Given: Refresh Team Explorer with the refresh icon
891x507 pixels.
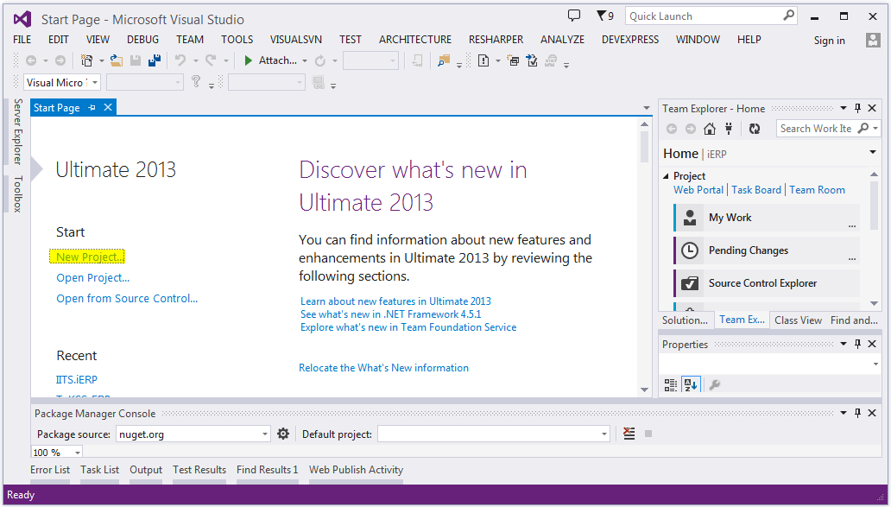Looking at the screenshot, I should point(754,129).
